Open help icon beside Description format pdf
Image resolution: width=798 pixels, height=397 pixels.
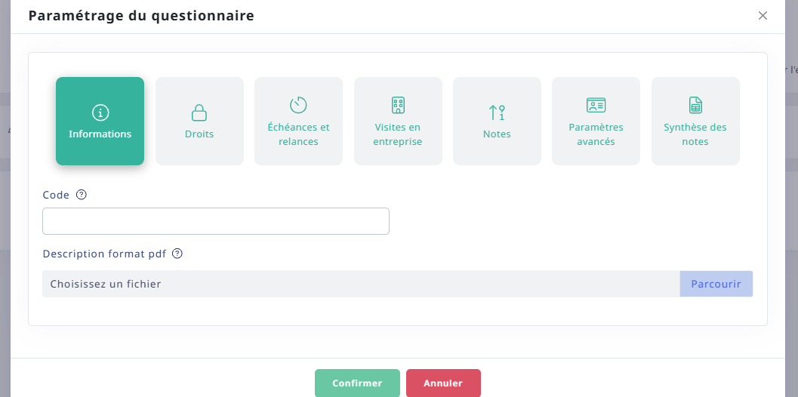coord(177,254)
